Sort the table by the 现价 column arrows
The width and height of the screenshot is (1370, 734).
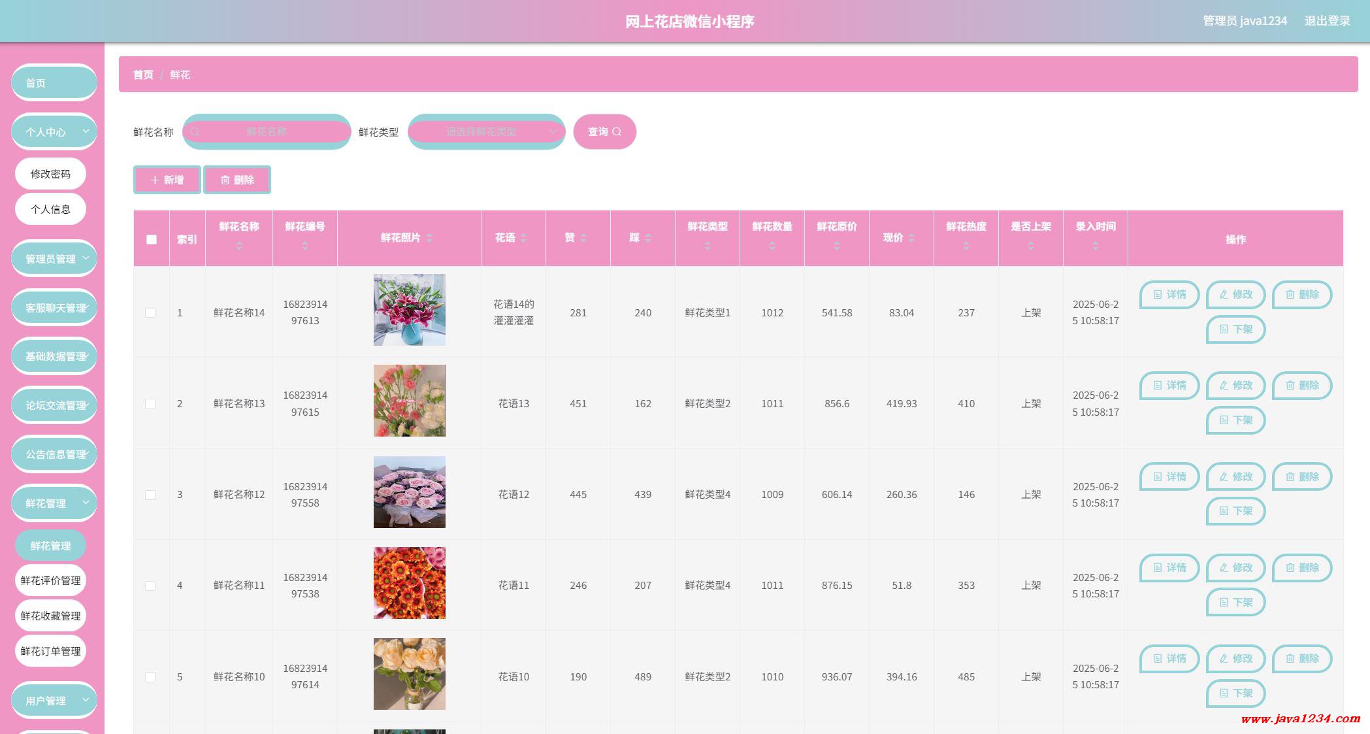tap(911, 238)
